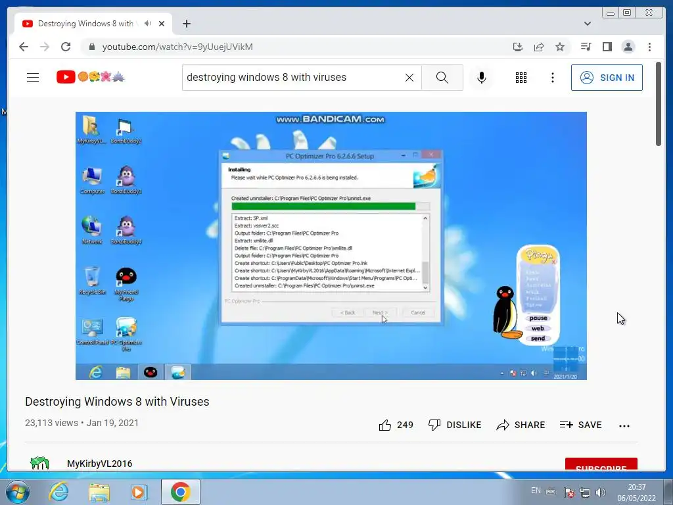Click the Chrome taskbar button
The width and height of the screenshot is (673, 505).
(x=181, y=492)
